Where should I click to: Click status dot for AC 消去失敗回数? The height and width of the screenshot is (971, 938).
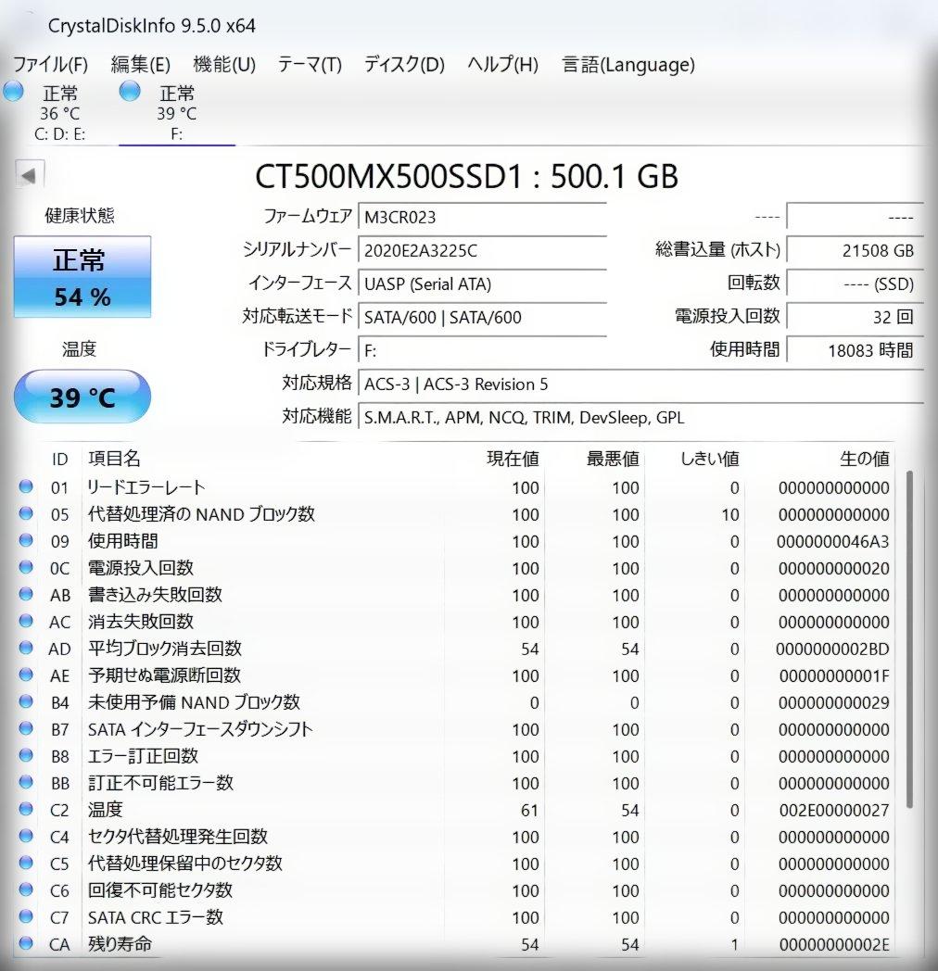pyautogui.click(x=26, y=621)
